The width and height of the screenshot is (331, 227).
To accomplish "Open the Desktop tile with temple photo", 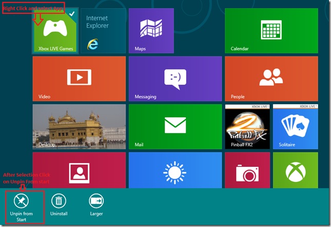I will click(x=79, y=127).
